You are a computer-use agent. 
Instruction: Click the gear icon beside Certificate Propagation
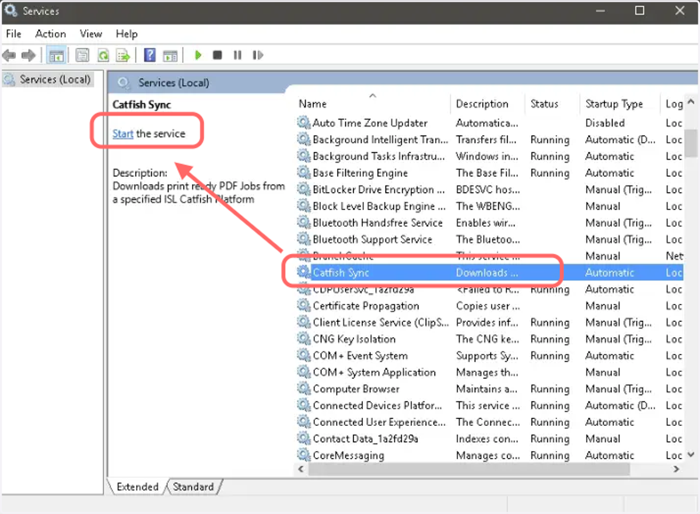click(x=303, y=306)
